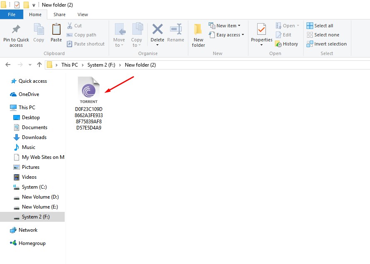Open History in Open group
The height and width of the screenshot is (264, 370).
point(287,44)
